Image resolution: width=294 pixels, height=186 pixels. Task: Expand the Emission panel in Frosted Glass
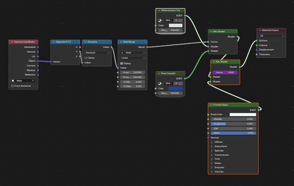tap(212, 167)
